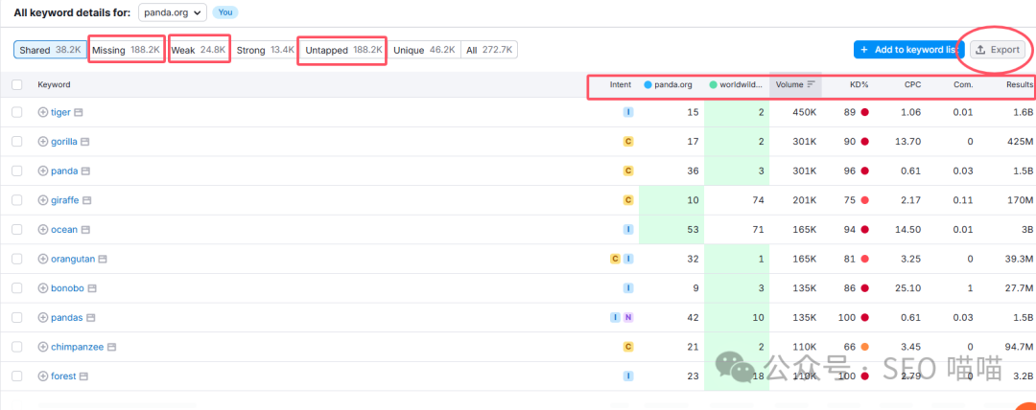
Task: Click the plus icon beside giraffe keyword
Action: tap(42, 200)
